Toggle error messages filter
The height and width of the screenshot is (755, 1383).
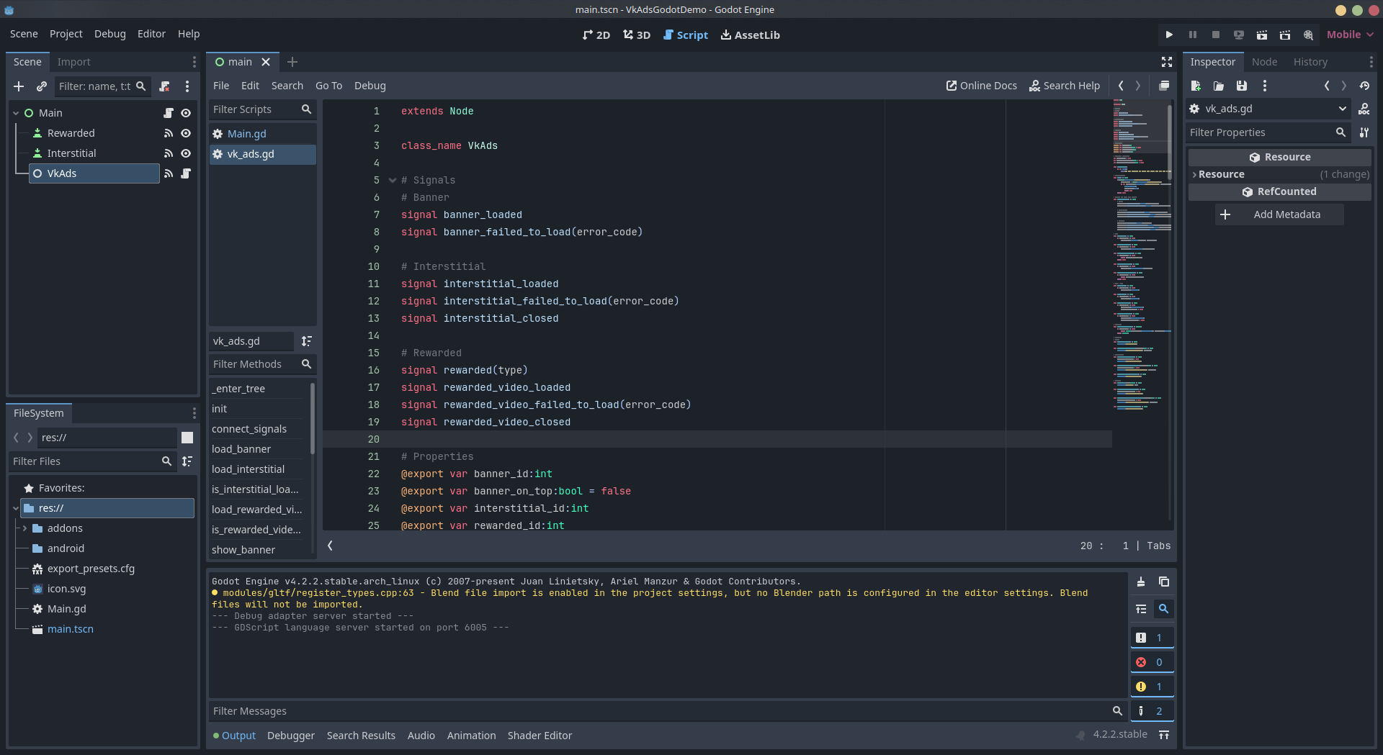click(1152, 662)
